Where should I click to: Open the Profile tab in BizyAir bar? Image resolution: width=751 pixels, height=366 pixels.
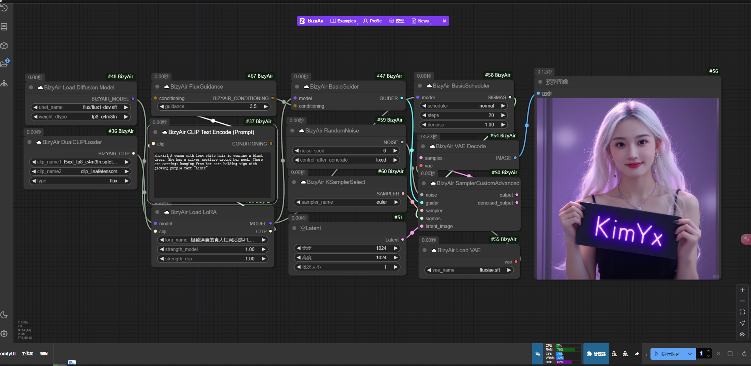(x=372, y=21)
